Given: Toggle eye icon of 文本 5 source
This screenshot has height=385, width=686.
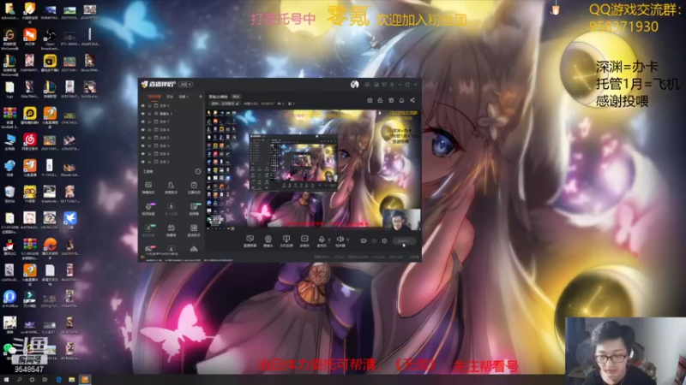Looking at the screenshot, I should coord(142,138).
